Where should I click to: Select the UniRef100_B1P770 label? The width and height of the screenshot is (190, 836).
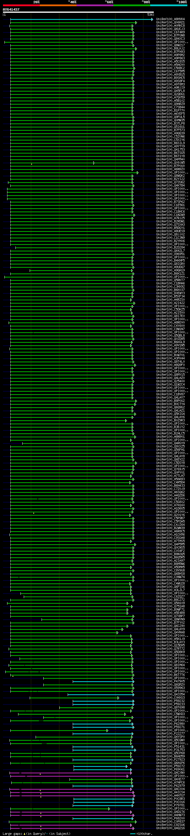coord(170,110)
